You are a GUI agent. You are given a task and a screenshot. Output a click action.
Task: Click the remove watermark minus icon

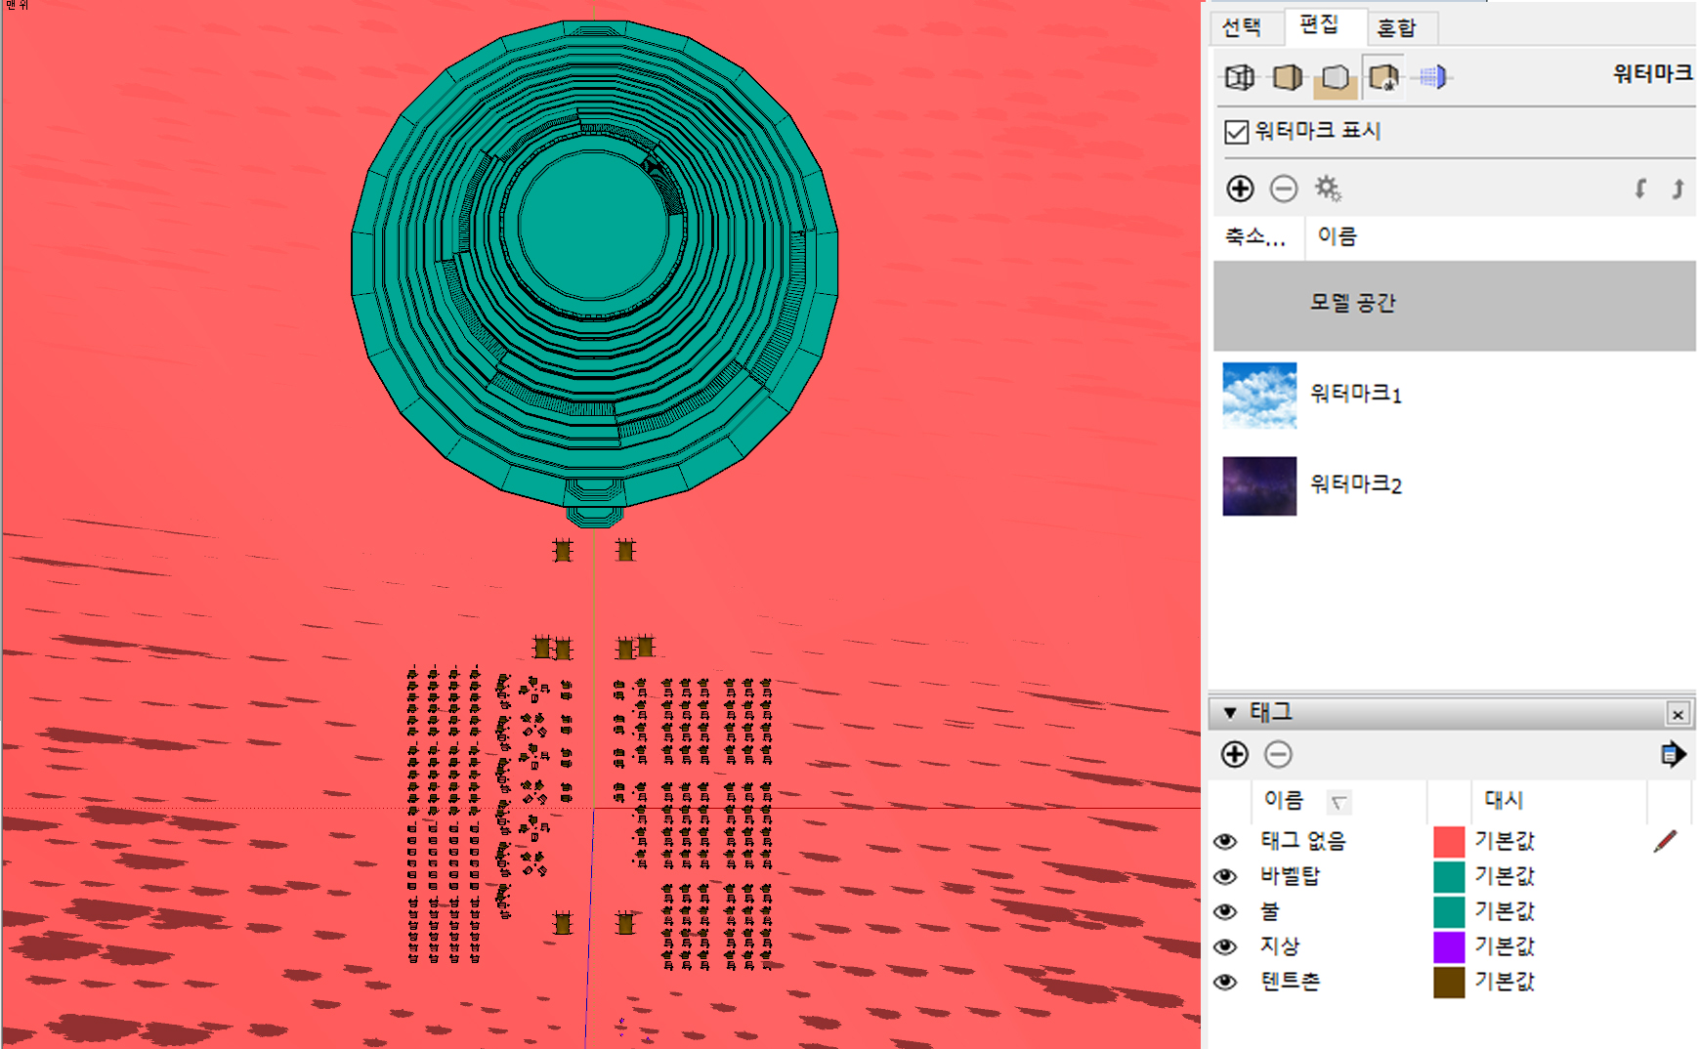click(1284, 189)
